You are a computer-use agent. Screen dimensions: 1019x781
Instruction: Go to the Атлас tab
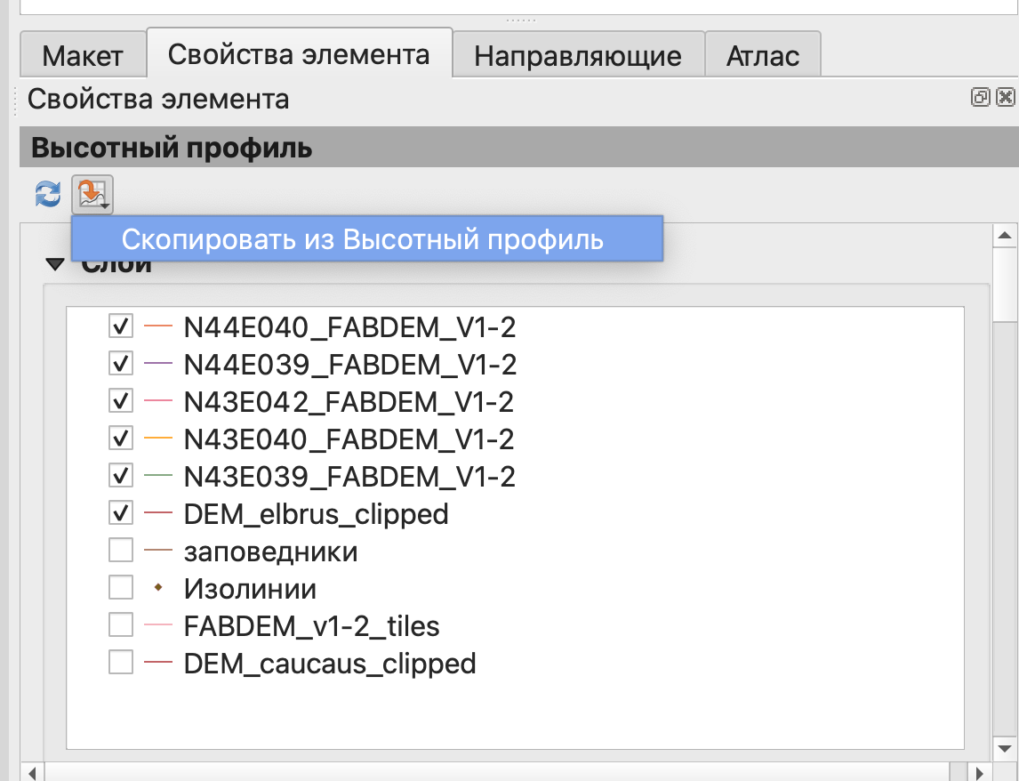pos(762,57)
